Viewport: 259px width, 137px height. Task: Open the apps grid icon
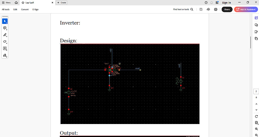coord(217,3)
